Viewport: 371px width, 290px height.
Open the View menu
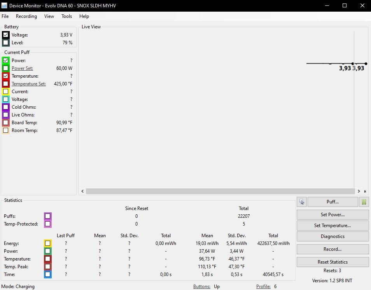click(49, 16)
